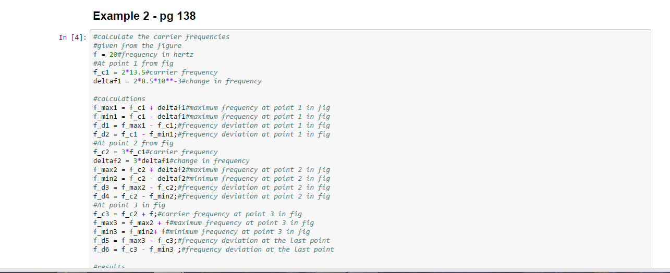Place cursor on the f_d6 assignment line
Screen dimensions: 670x273
(213, 250)
